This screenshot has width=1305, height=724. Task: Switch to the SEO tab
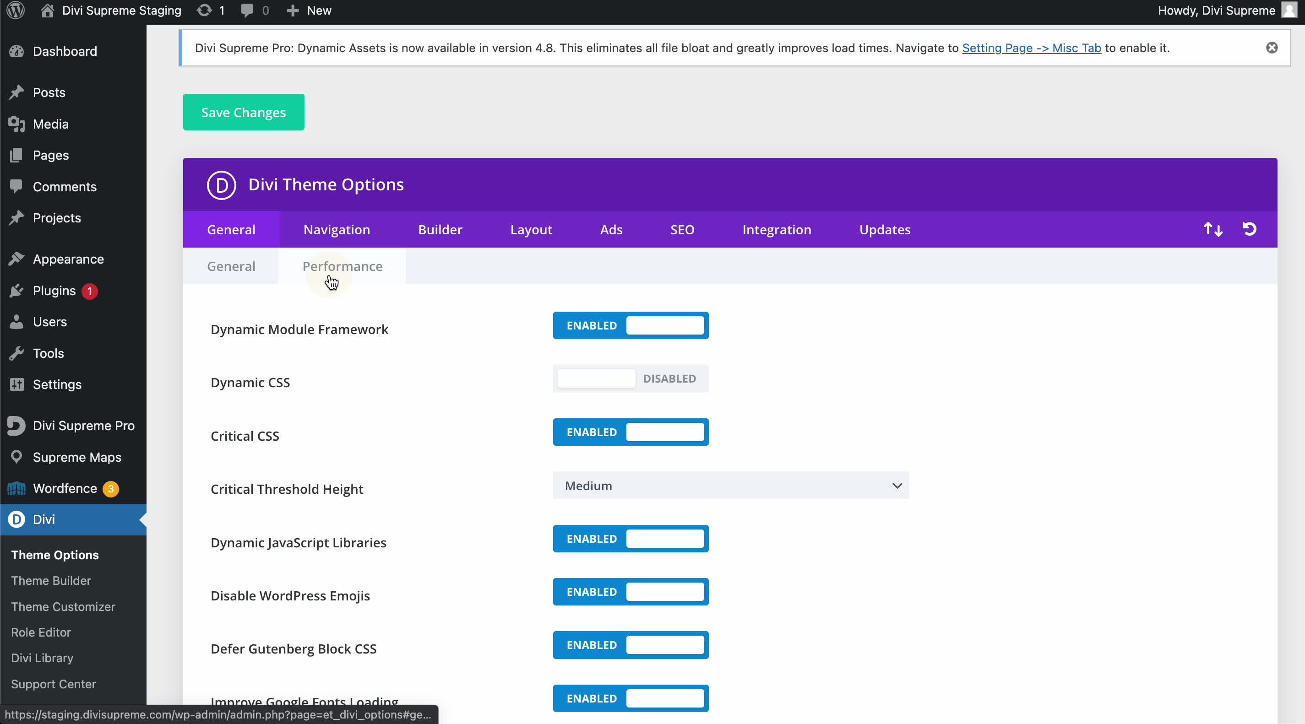(682, 229)
